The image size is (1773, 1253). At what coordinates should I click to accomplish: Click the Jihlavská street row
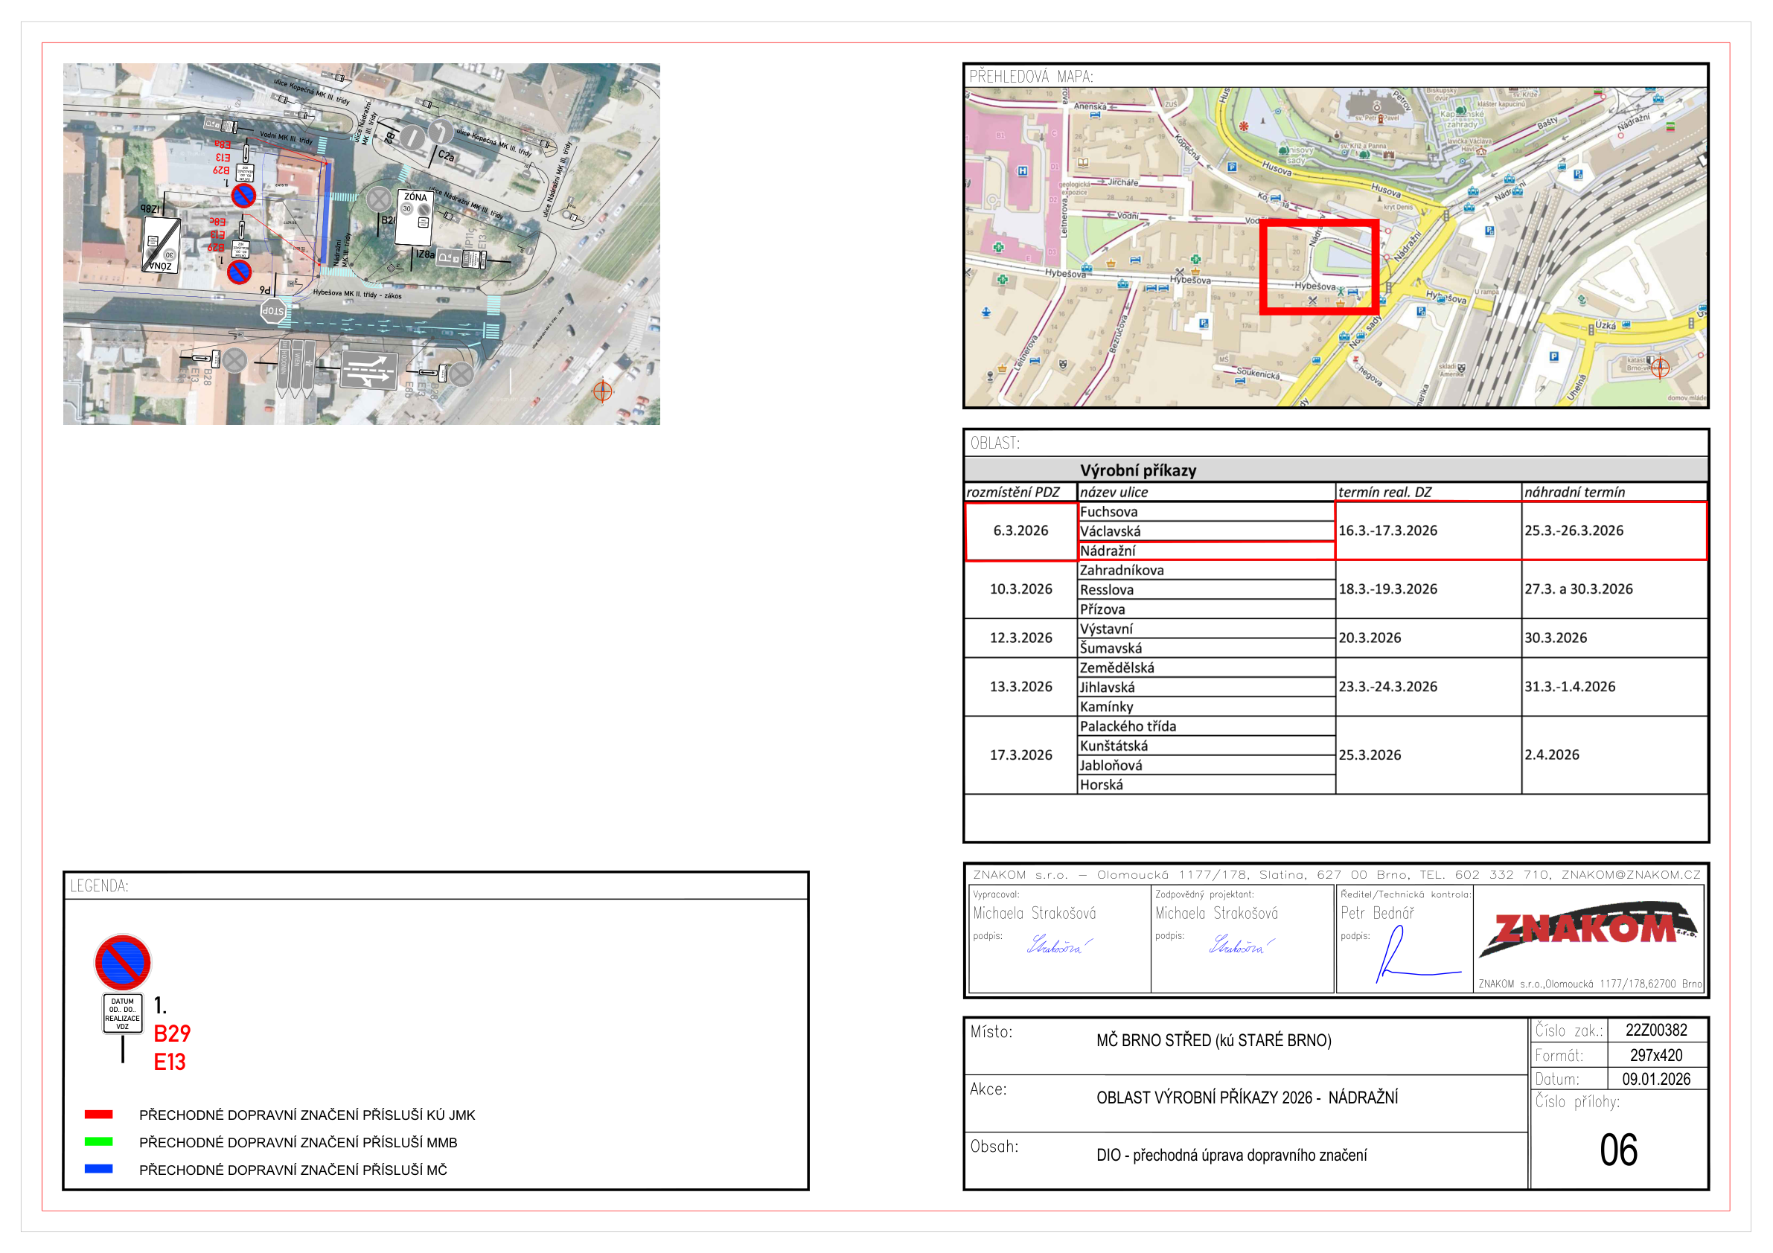click(1207, 687)
